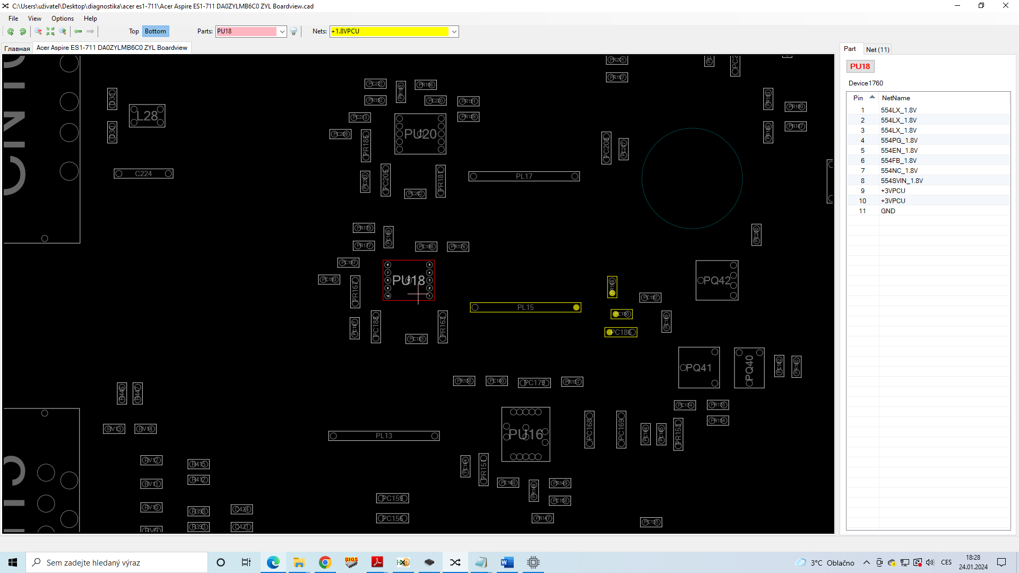Switch to the Net (11) panel tab
This screenshot has height=573, width=1019.
click(x=877, y=49)
